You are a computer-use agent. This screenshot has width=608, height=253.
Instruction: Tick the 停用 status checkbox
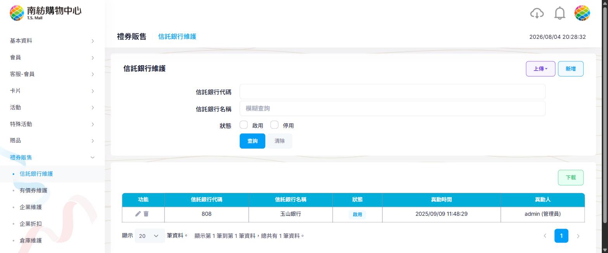tap(274, 125)
